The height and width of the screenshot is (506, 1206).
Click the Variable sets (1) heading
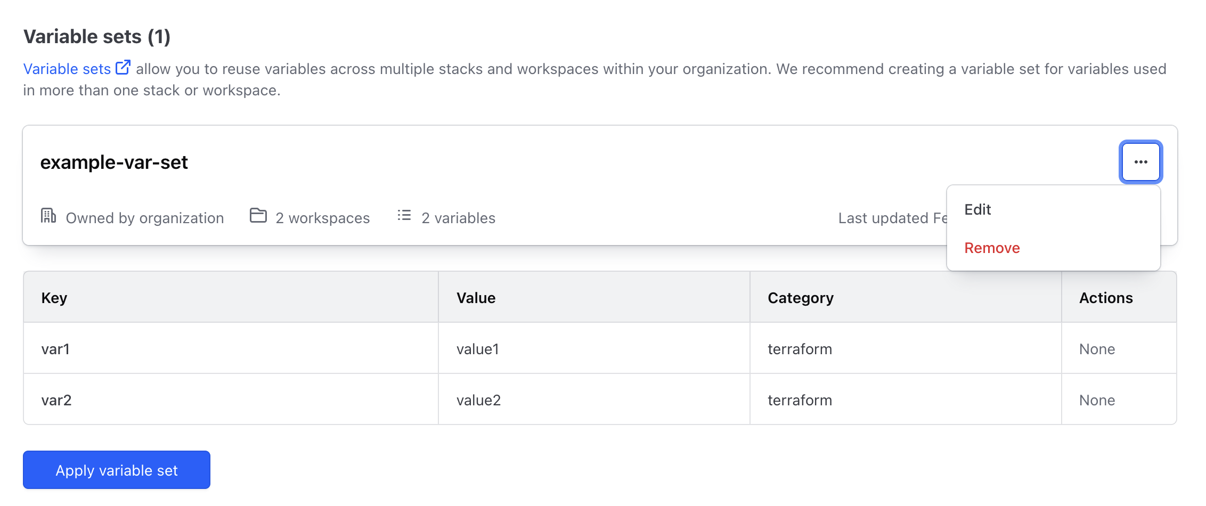coord(97,37)
